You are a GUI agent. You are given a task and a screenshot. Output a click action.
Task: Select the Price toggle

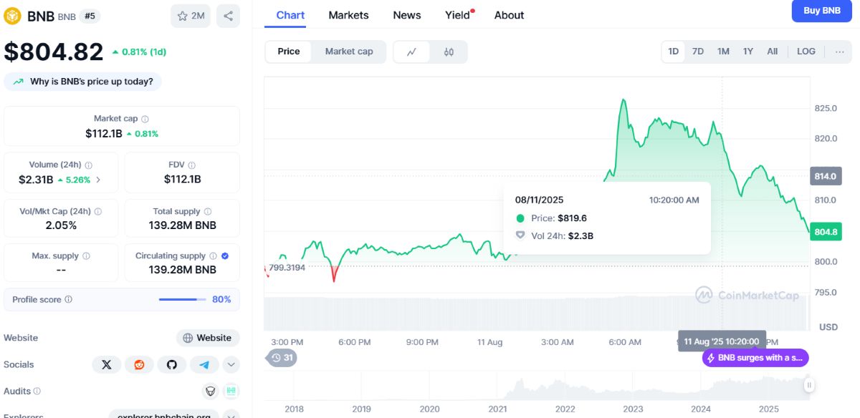pos(289,52)
